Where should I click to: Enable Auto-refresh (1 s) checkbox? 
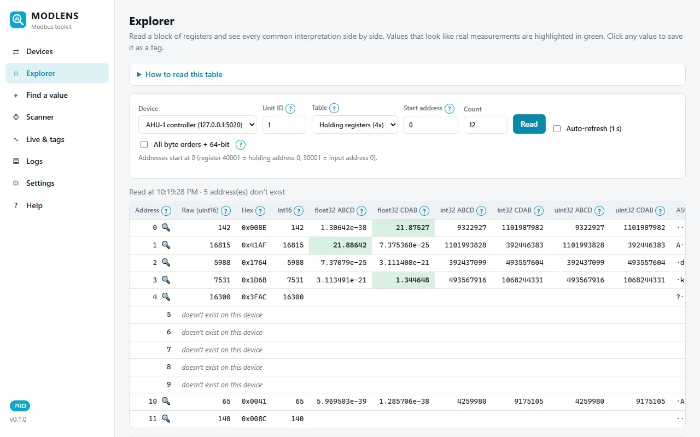pos(557,129)
